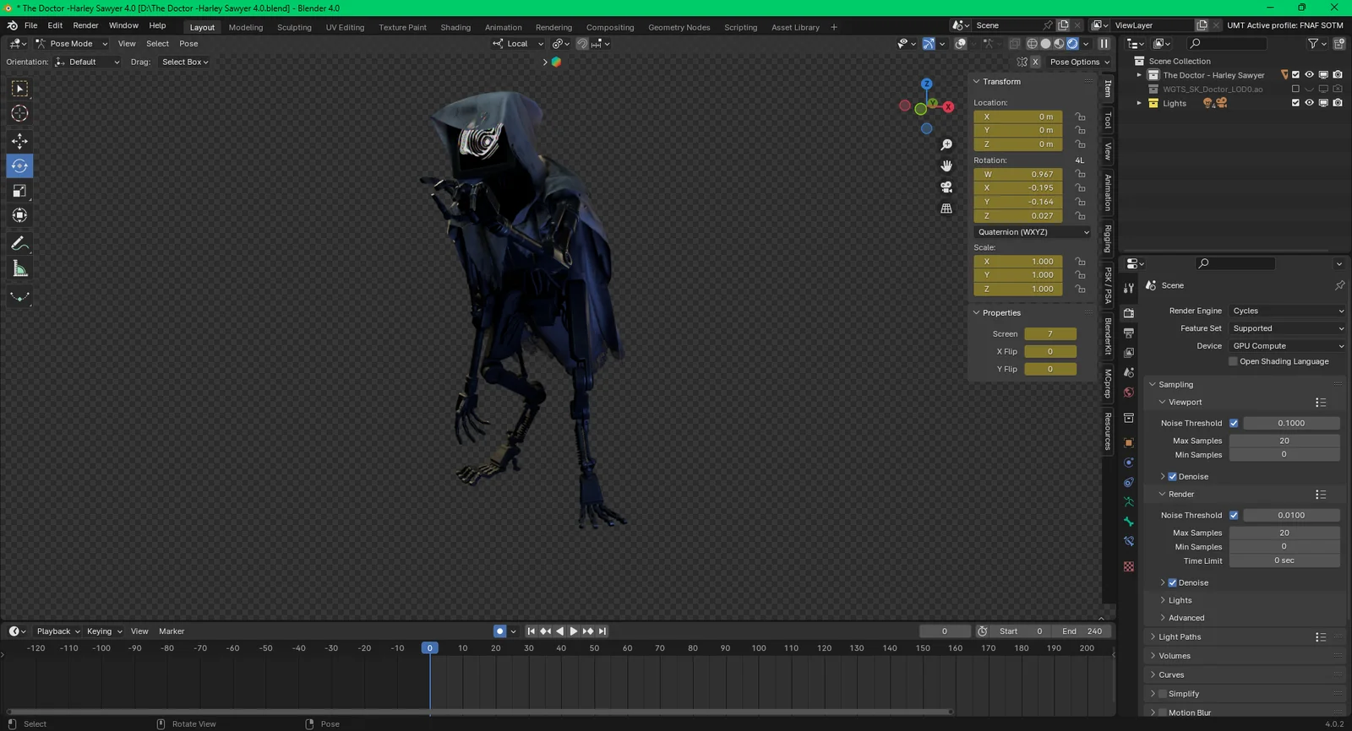Image resolution: width=1352 pixels, height=731 pixels.
Task: Open the Render Engine Cycles dropdown
Action: tap(1287, 311)
